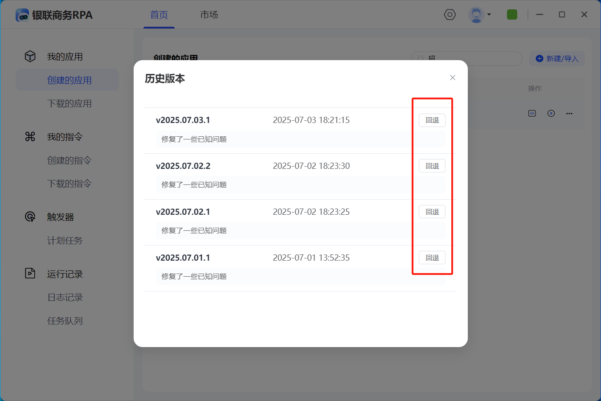
Task: Click the 新建/导入 button
Action: point(557,59)
